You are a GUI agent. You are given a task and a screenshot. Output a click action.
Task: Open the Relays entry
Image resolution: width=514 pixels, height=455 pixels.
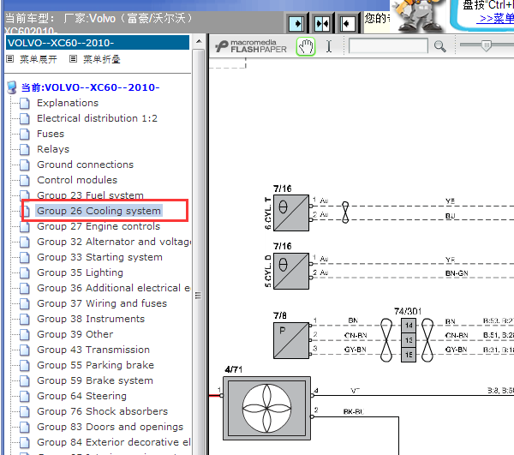53,149
